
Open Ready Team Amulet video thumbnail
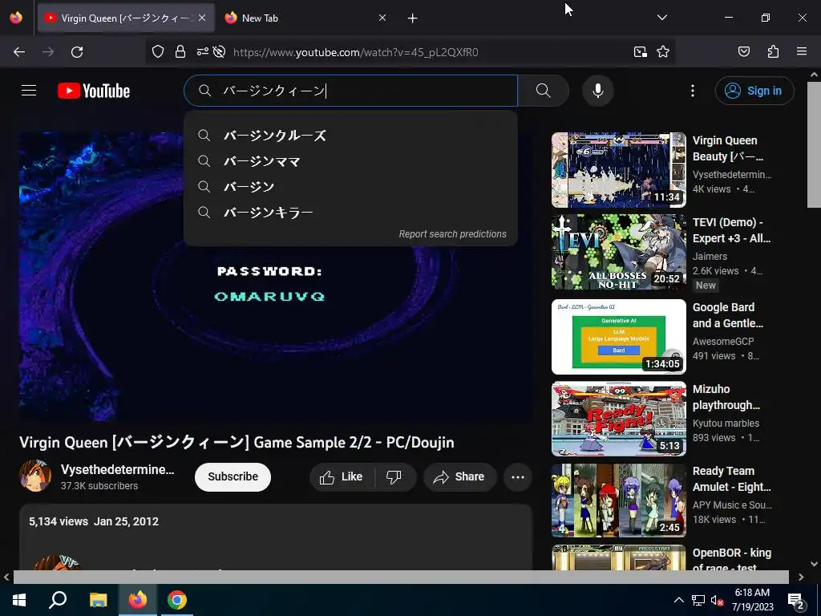(618, 500)
